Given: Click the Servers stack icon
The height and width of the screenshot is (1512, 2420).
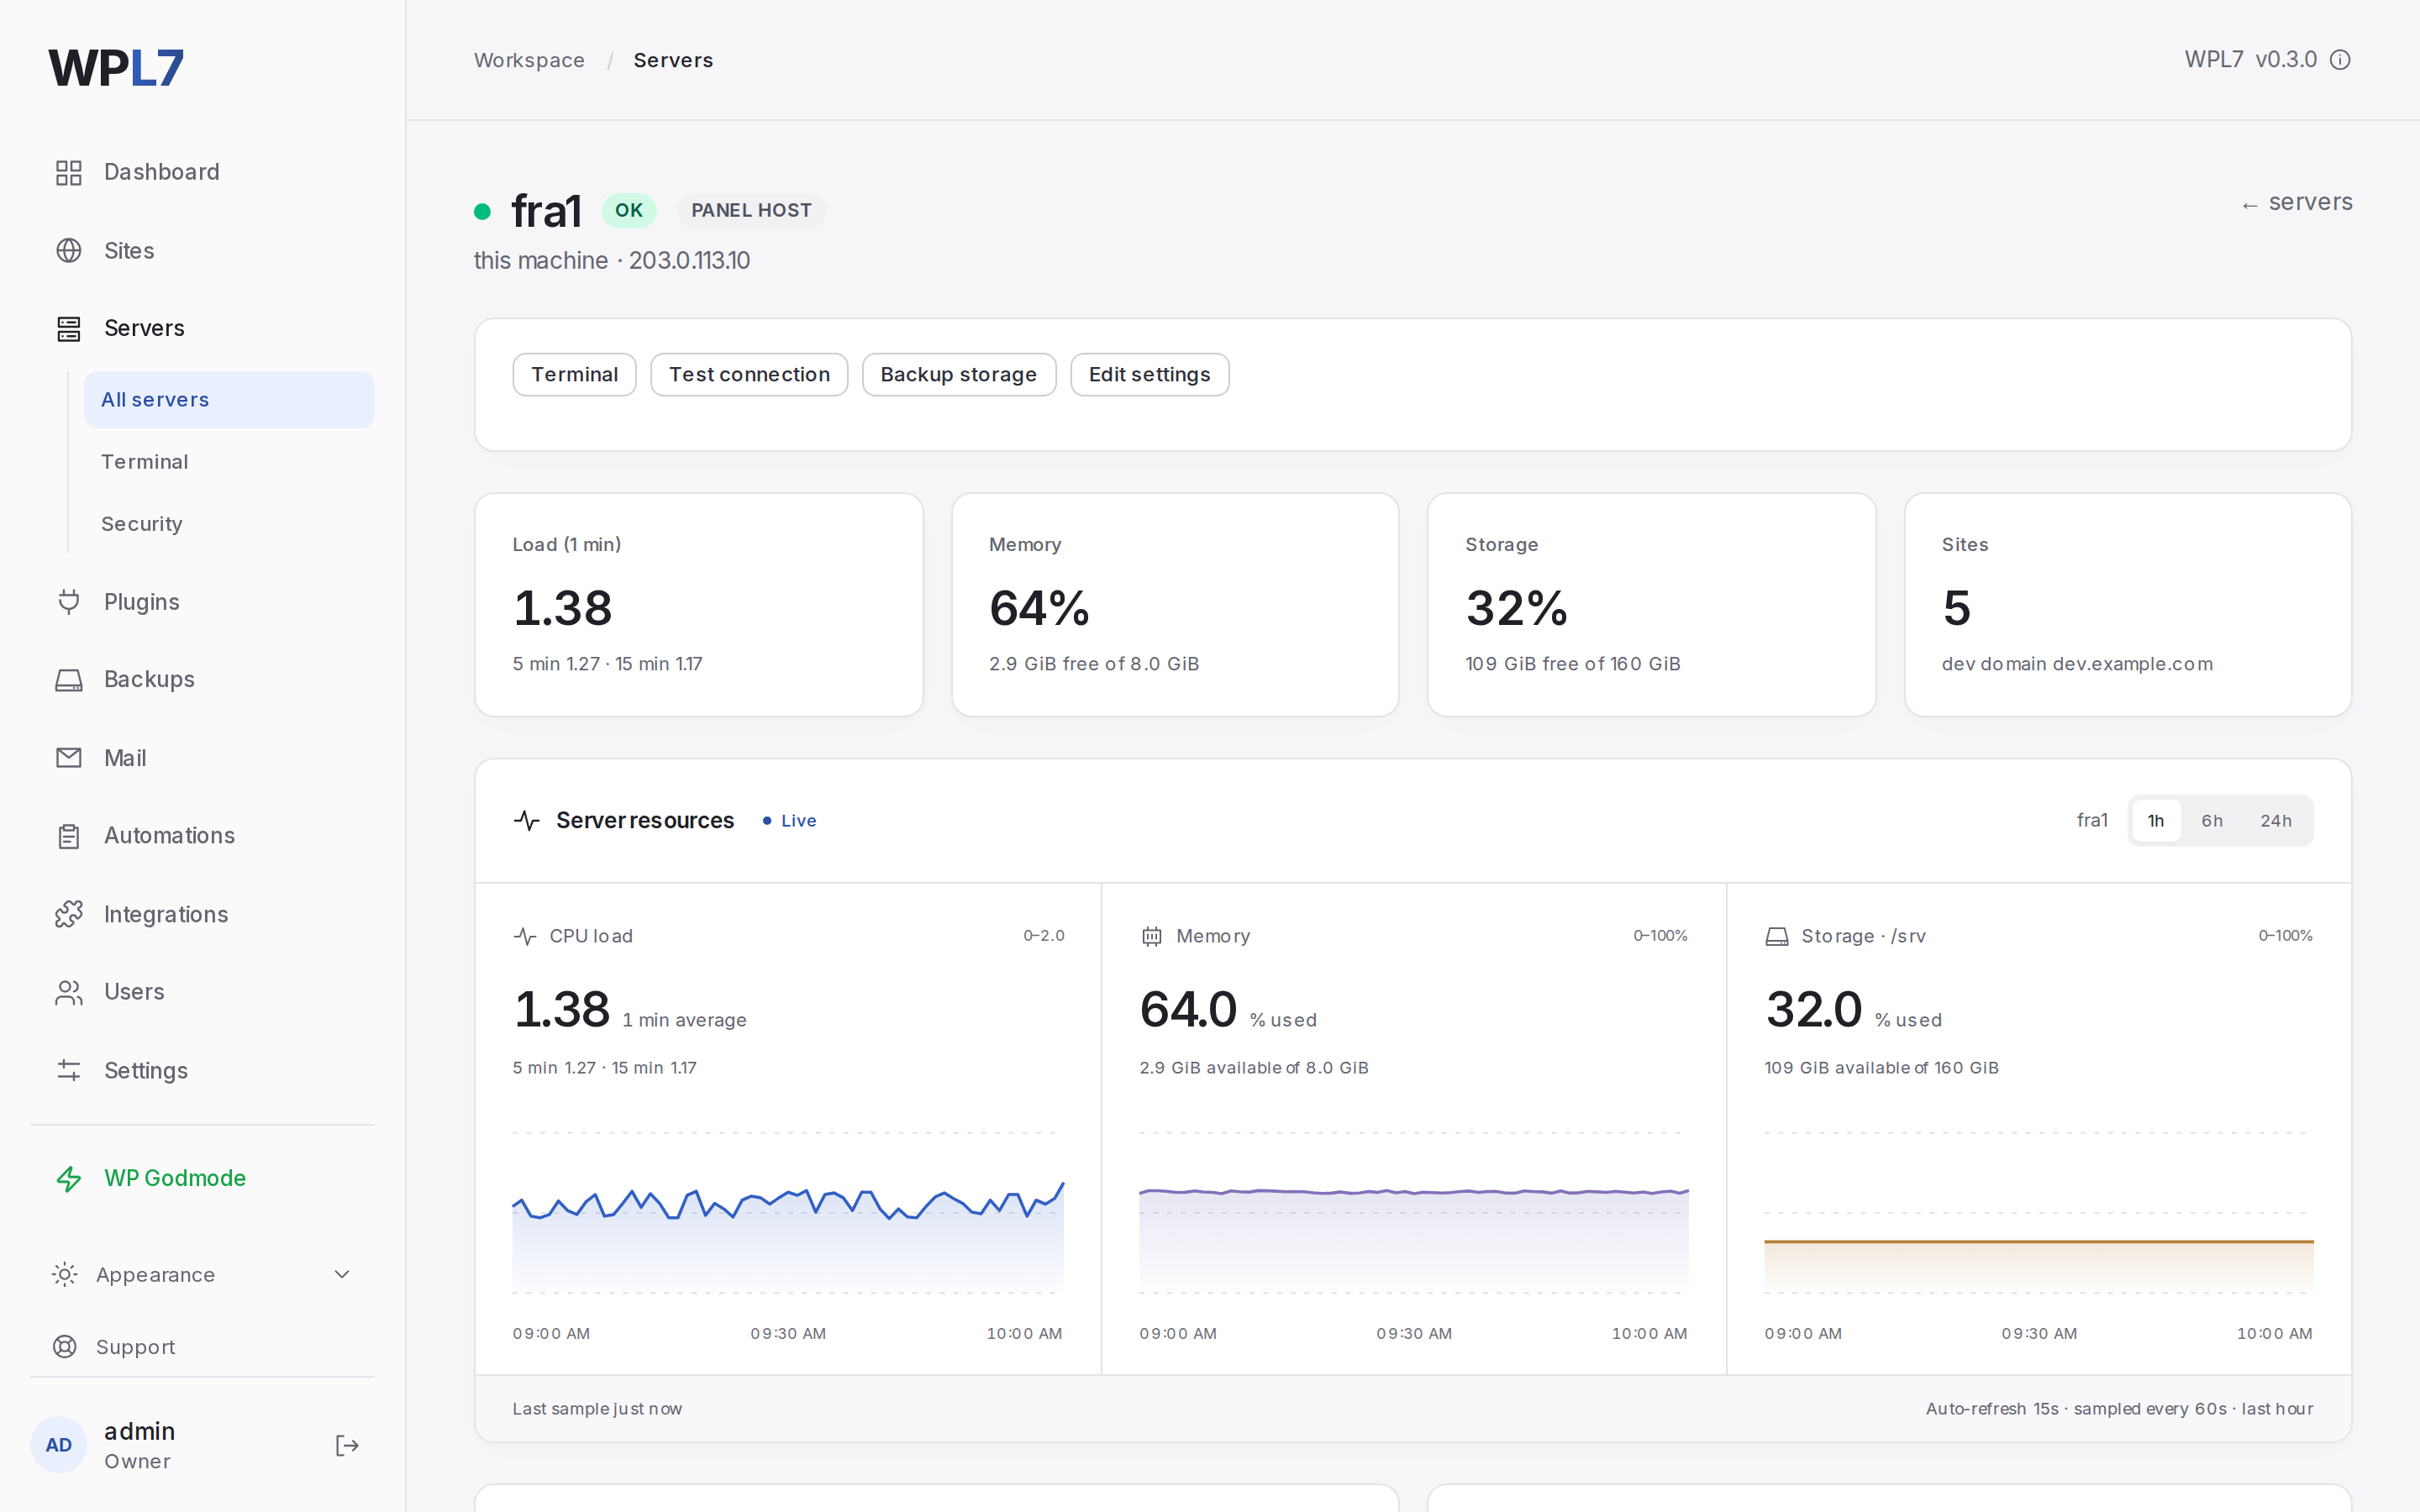Looking at the screenshot, I should click(68, 329).
